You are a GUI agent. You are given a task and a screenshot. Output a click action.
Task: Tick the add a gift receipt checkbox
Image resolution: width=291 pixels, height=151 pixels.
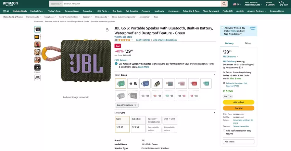[224, 130]
